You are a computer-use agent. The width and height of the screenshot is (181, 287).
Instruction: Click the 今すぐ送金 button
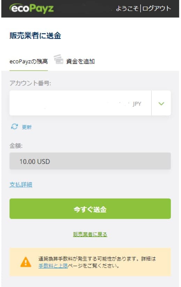click(90, 209)
